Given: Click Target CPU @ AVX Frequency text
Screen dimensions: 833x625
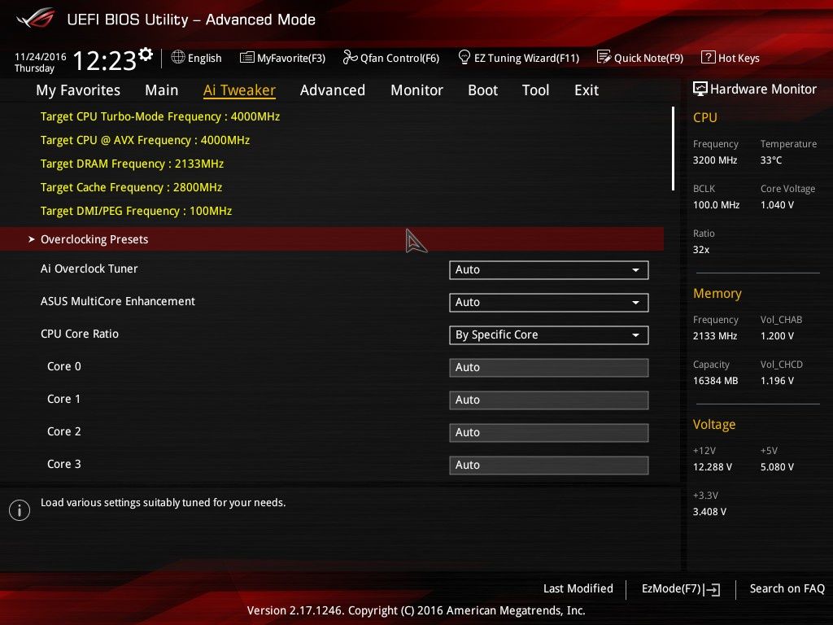Looking at the screenshot, I should pyautogui.click(x=145, y=140).
